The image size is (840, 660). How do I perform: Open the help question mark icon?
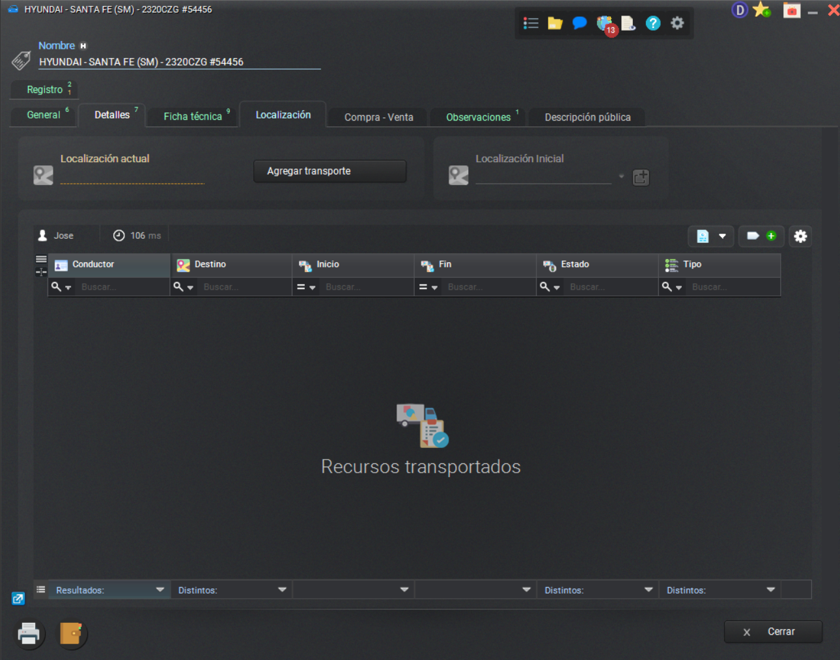pyautogui.click(x=652, y=23)
